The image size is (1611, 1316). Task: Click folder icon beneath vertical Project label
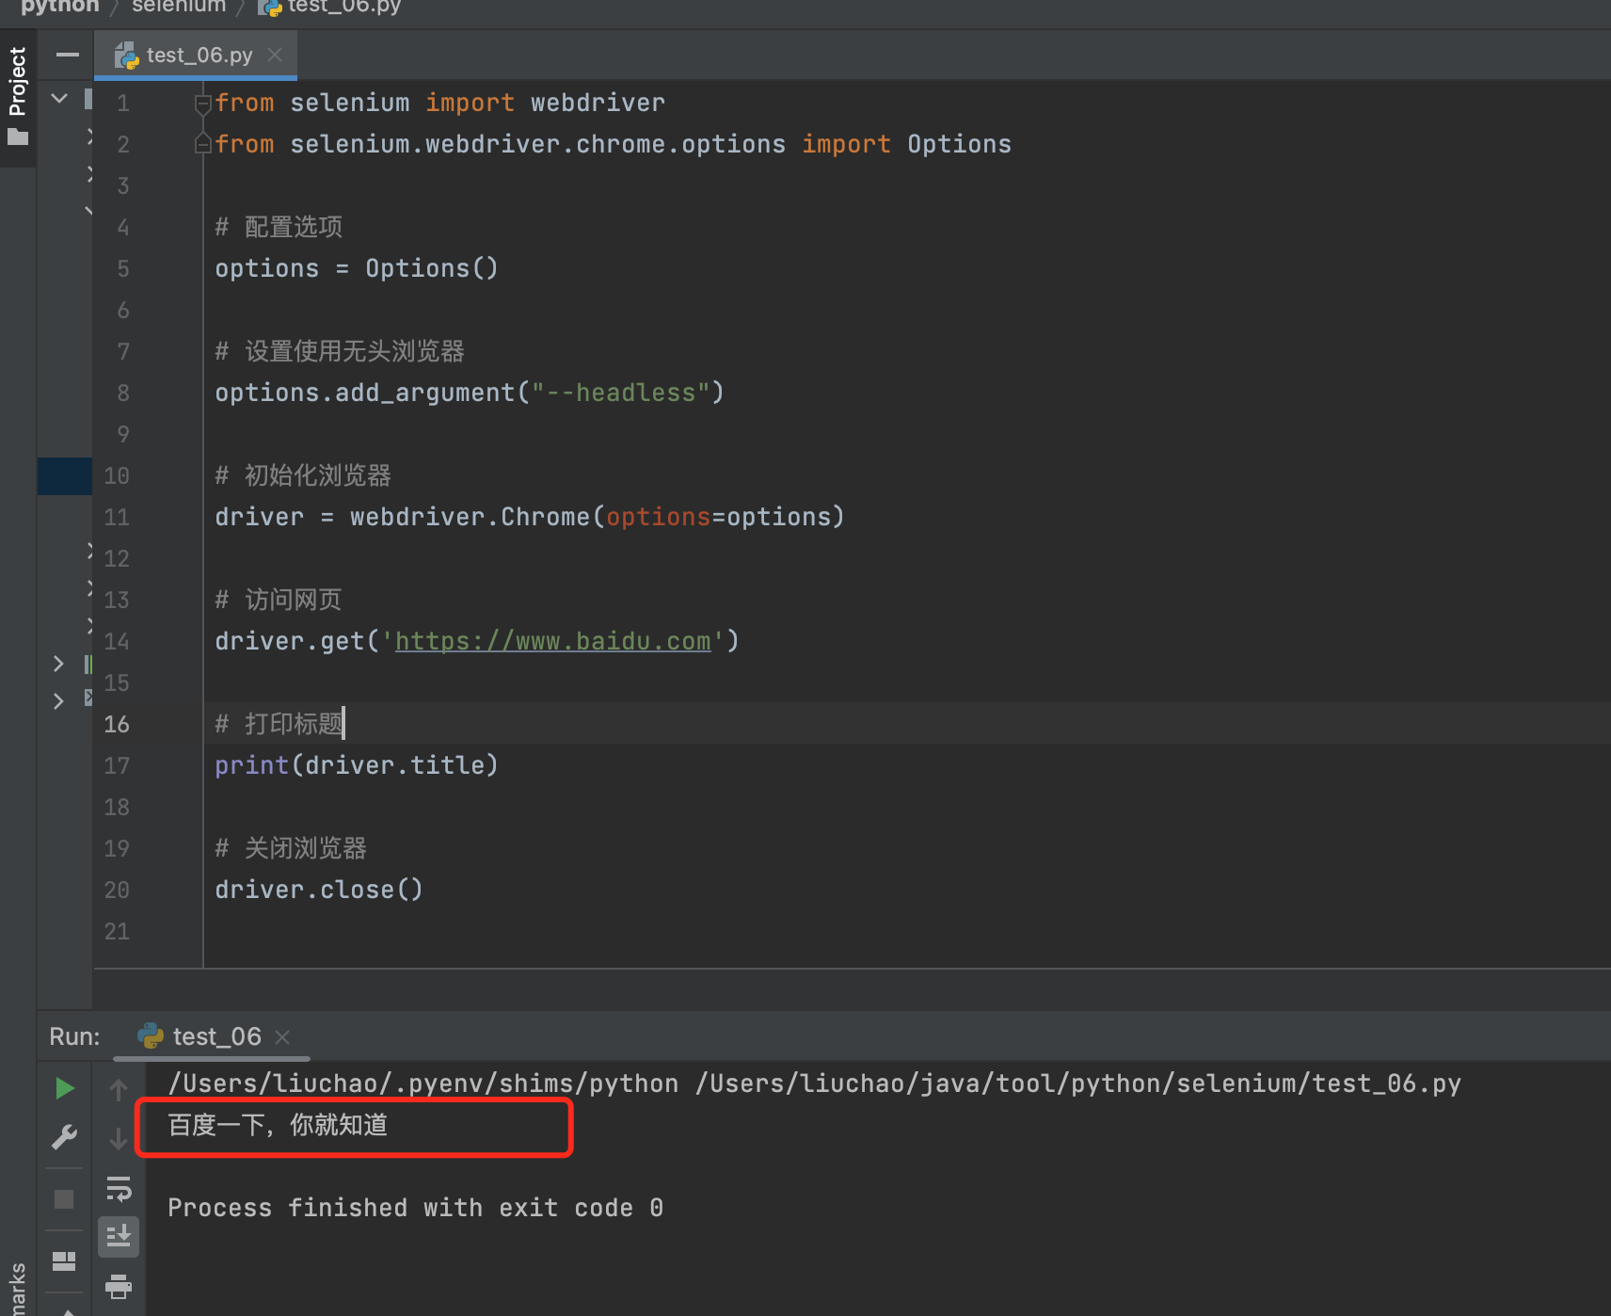[x=18, y=137]
